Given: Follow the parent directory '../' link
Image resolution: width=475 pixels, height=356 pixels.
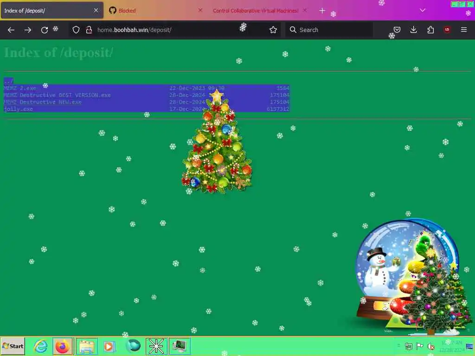Looking at the screenshot, I should [x=8, y=81].
